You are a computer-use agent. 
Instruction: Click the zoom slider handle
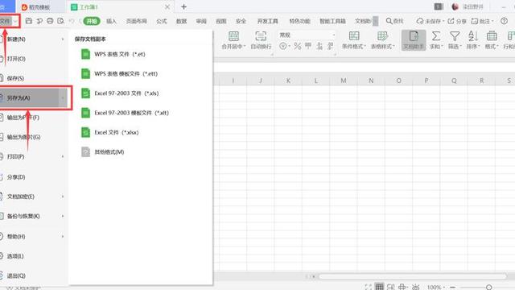pos(488,288)
